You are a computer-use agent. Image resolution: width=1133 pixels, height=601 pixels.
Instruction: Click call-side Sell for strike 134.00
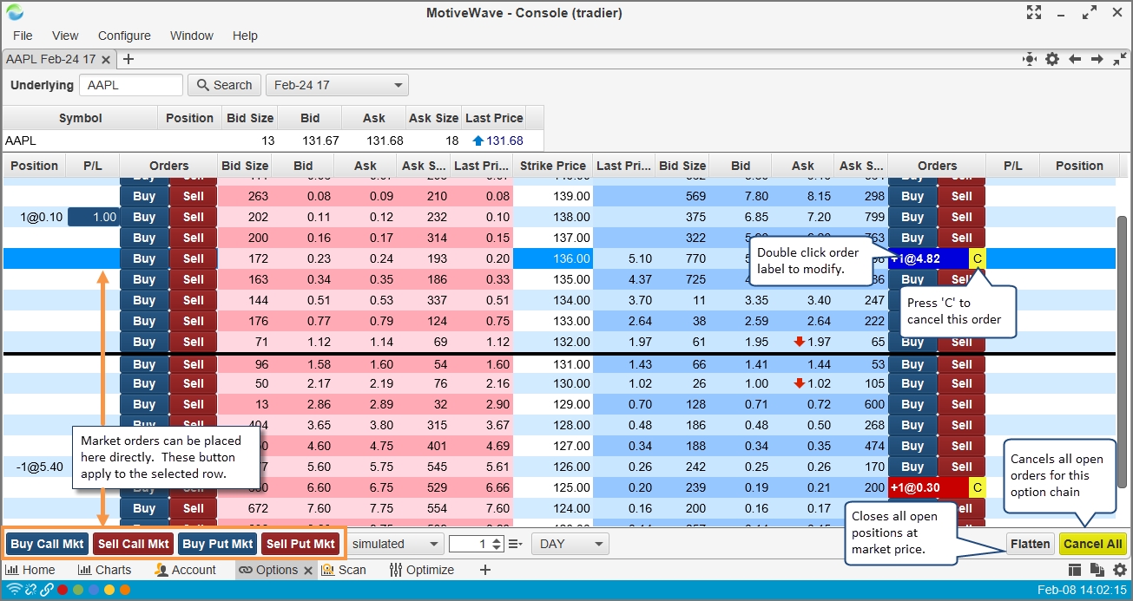coord(194,300)
